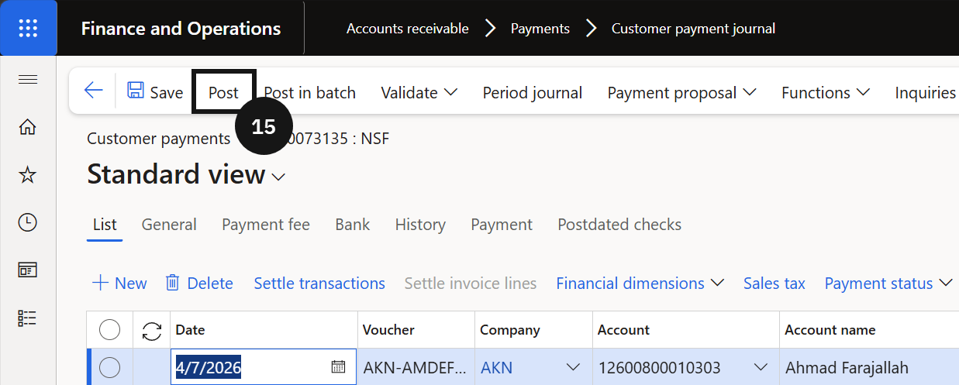Click the Finance and Operations title
959x385 pixels.
click(x=181, y=29)
